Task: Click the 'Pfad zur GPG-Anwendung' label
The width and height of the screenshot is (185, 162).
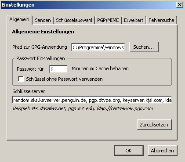Action: tap(40, 47)
